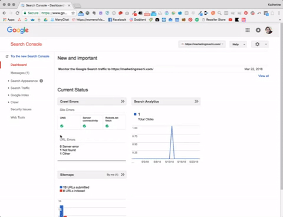Click the Secure padlock icon

(x=25, y=13)
